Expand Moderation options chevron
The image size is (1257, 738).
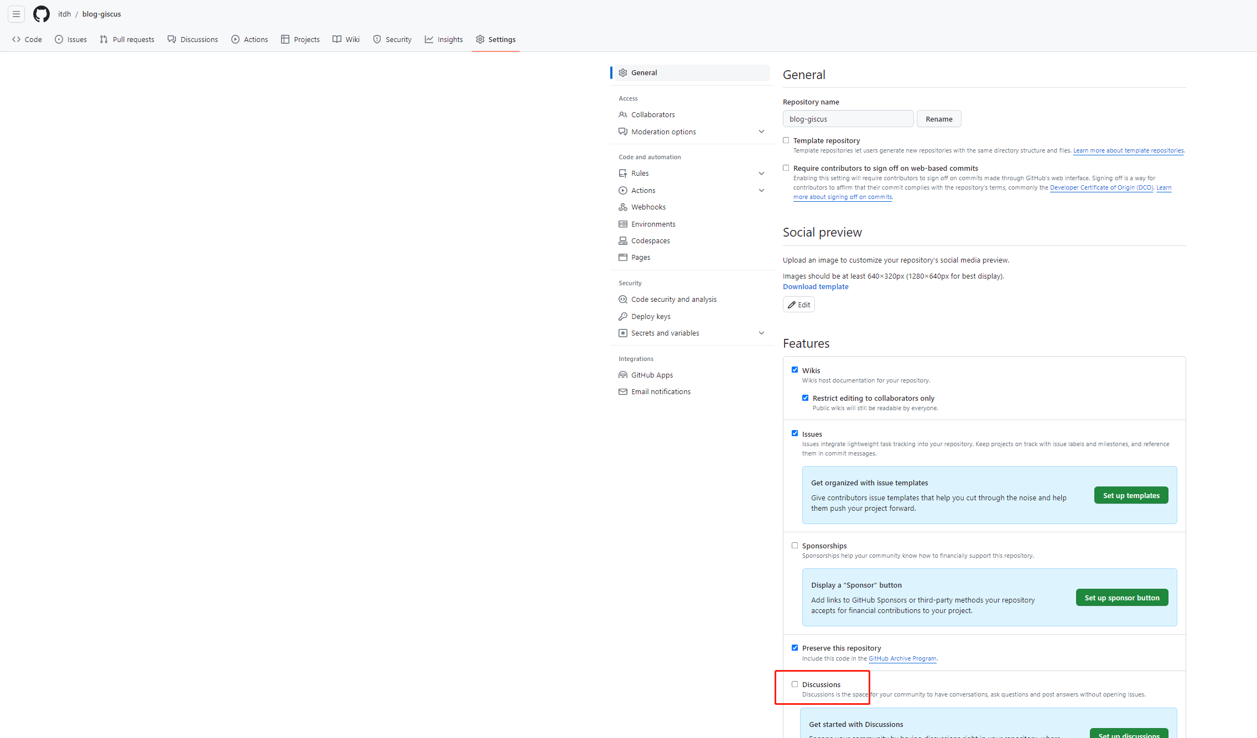click(762, 132)
